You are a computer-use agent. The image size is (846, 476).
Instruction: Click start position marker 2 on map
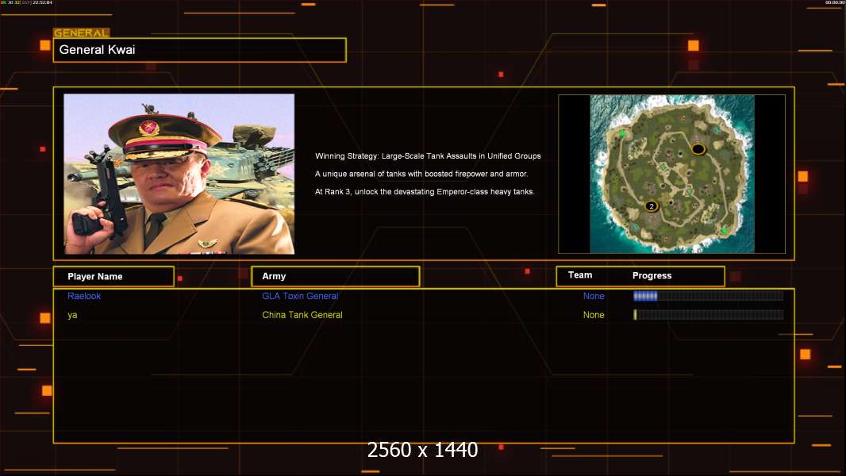[x=652, y=206]
